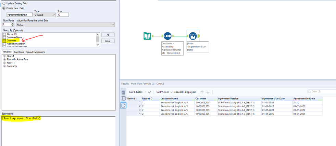Expand the Constants node
This screenshot has width=336, height=146.
pos(4,66)
